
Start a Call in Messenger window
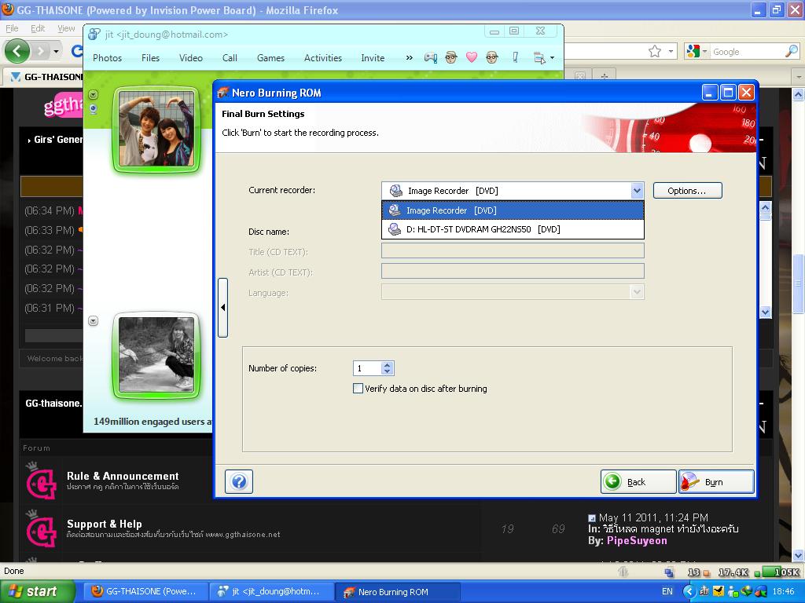click(230, 58)
